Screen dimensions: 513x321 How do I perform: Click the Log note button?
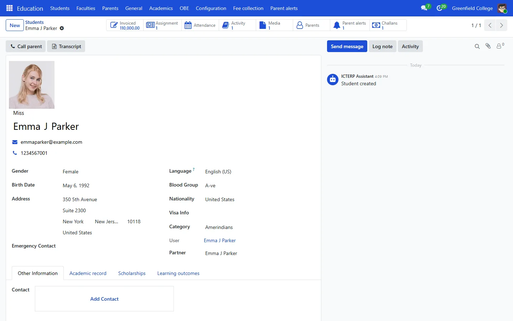pyautogui.click(x=383, y=46)
